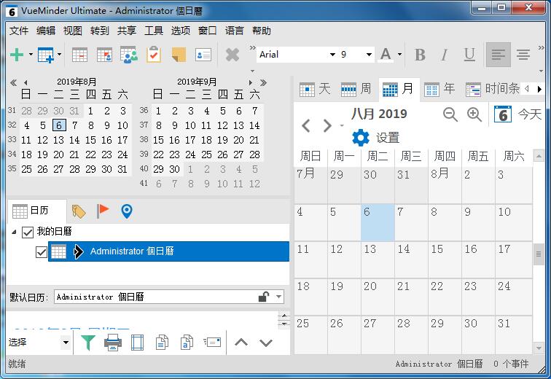Screen dimensions: 551x379
Task: Create a new sticky note
Action: pos(179,55)
